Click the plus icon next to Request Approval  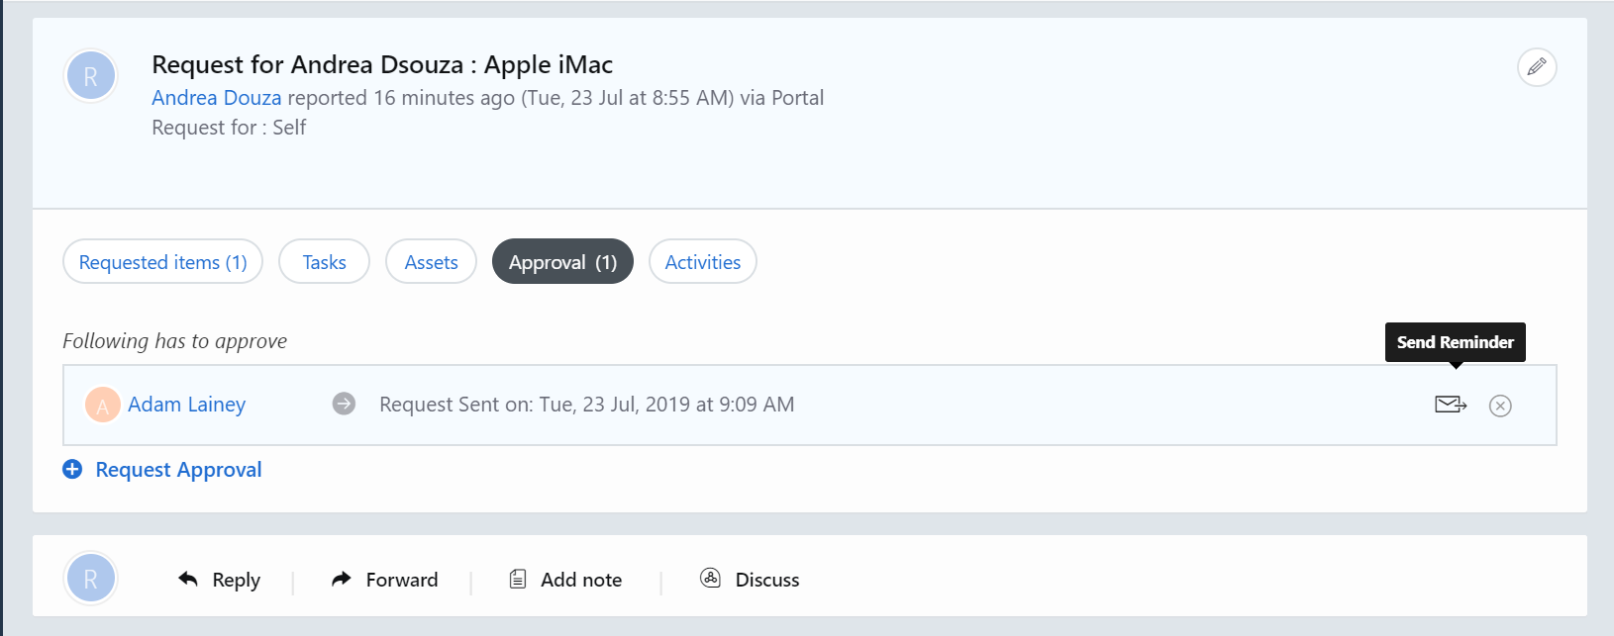pos(72,469)
